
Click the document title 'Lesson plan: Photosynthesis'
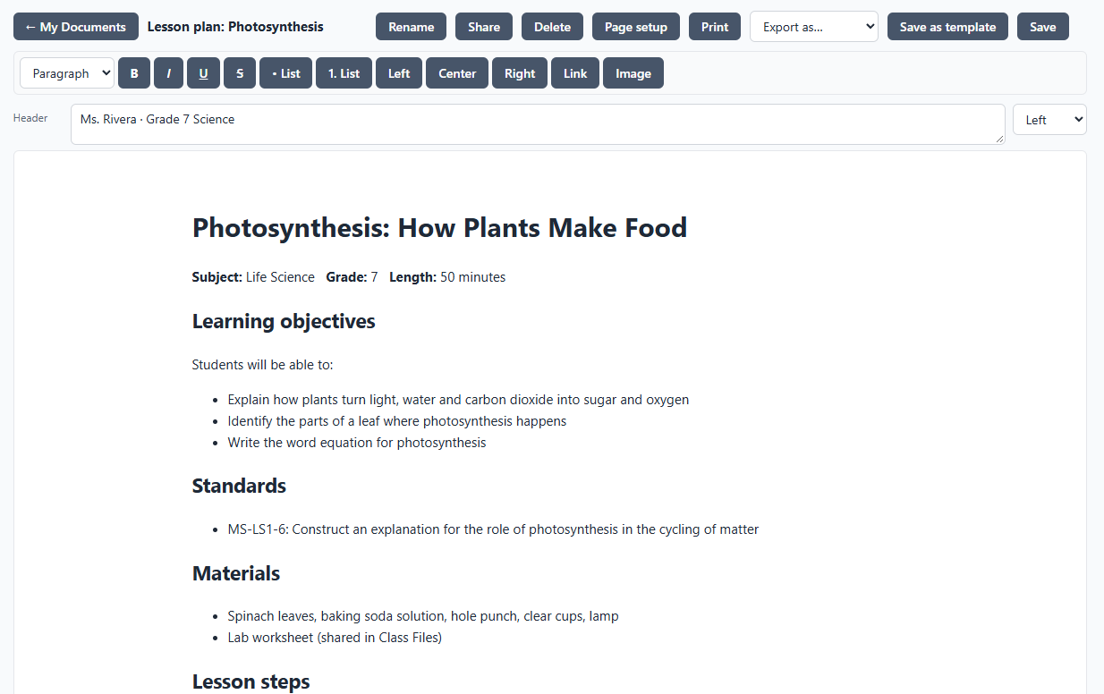click(x=235, y=27)
